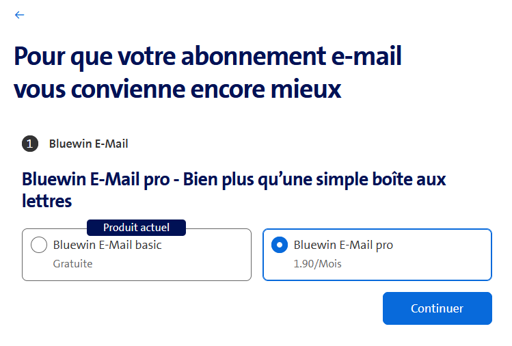The width and height of the screenshot is (512, 346).
Task: Click the heading line 'vous convienne encore mieux'
Action: coord(178,89)
